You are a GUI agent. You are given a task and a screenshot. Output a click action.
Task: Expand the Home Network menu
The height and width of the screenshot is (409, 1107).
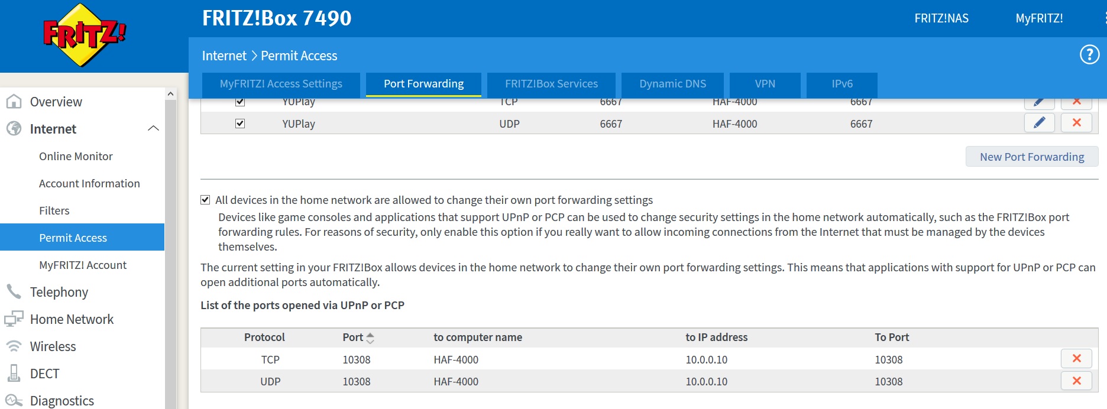pyautogui.click(x=72, y=319)
